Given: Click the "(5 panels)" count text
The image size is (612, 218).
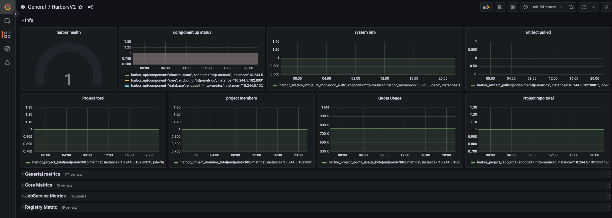Looking at the screenshot, I should tap(65, 186).
